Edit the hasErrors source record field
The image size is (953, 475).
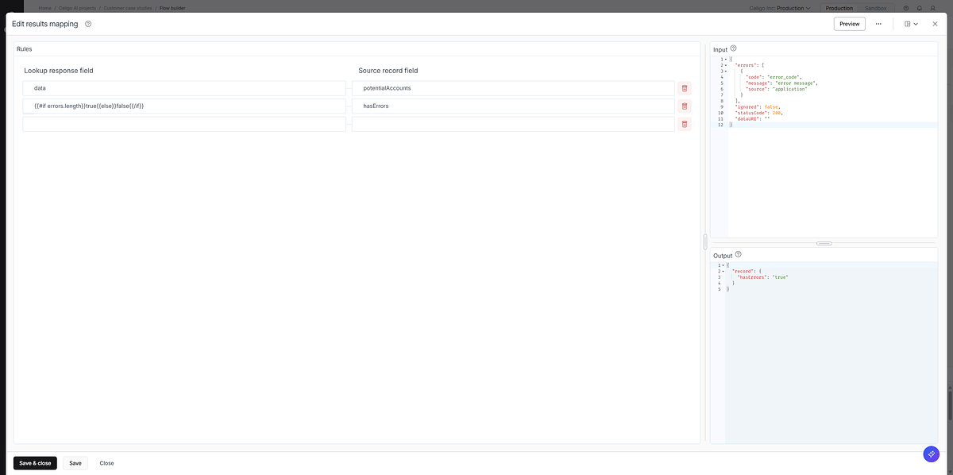pyautogui.click(x=513, y=106)
